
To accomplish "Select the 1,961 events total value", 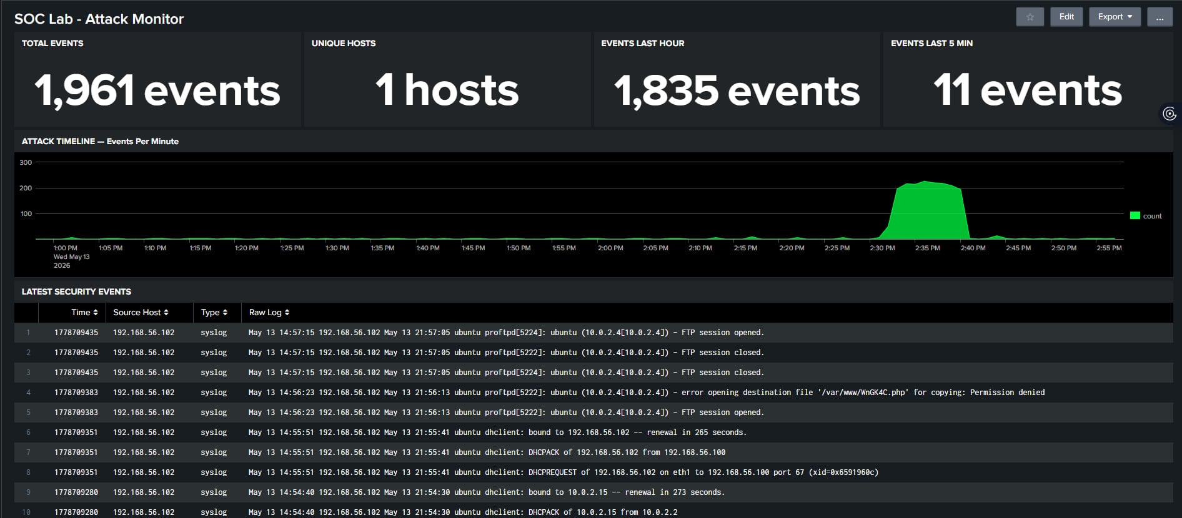I will click(157, 90).
